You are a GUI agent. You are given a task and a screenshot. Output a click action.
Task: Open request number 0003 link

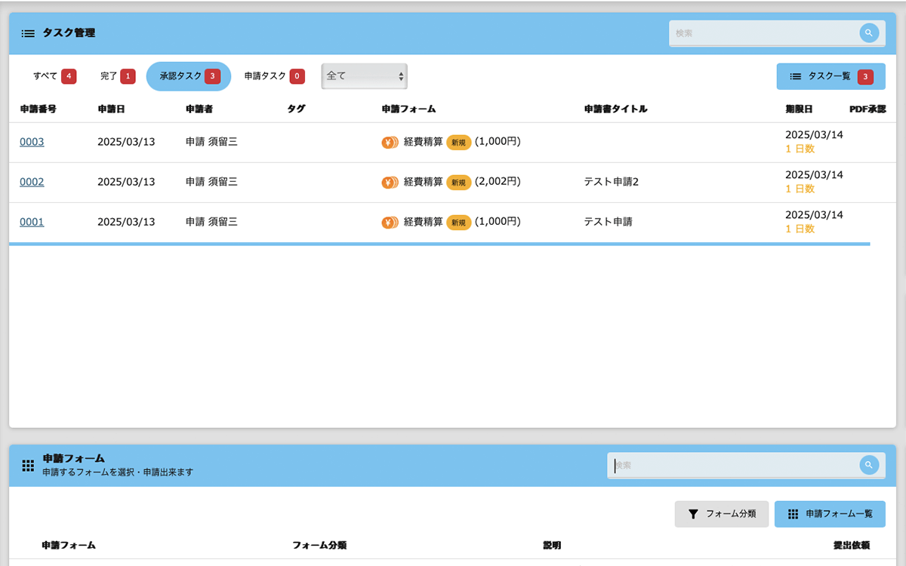[x=32, y=142]
